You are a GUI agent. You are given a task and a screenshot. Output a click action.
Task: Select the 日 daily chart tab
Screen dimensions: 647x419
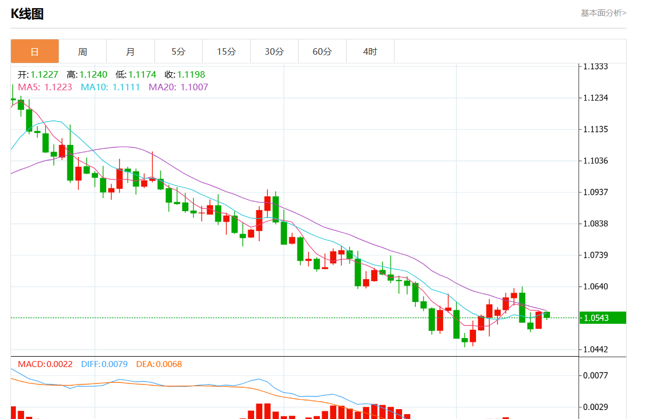[x=35, y=51]
